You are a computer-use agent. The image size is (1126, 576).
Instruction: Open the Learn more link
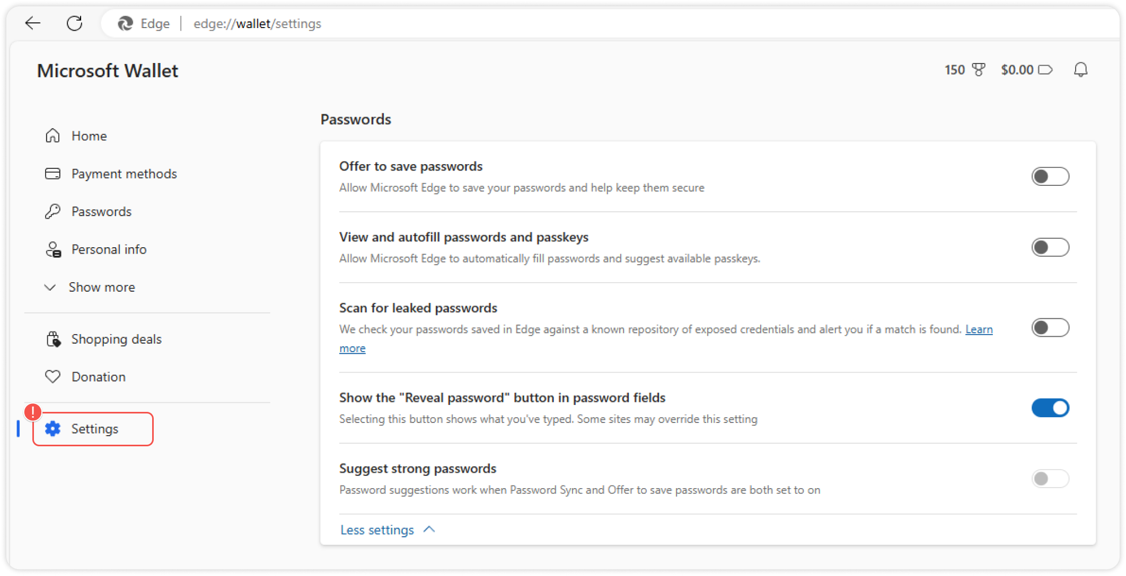click(x=979, y=329)
